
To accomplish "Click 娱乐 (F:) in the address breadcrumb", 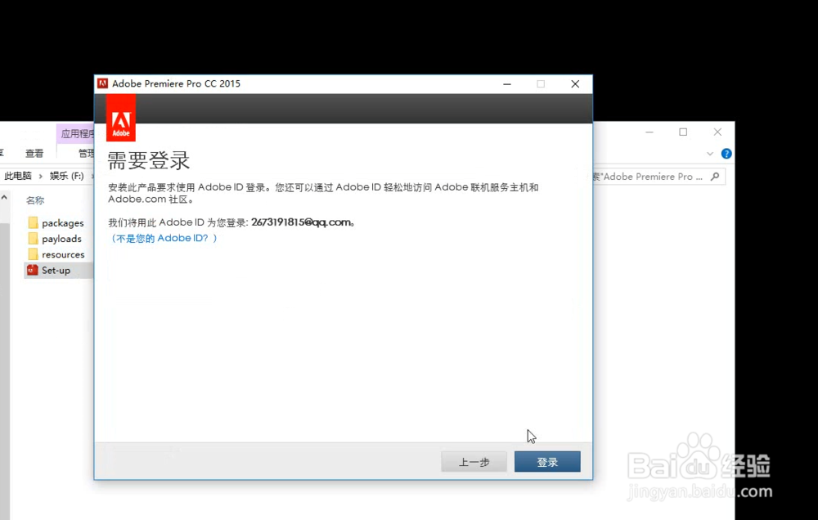I will pyautogui.click(x=67, y=176).
